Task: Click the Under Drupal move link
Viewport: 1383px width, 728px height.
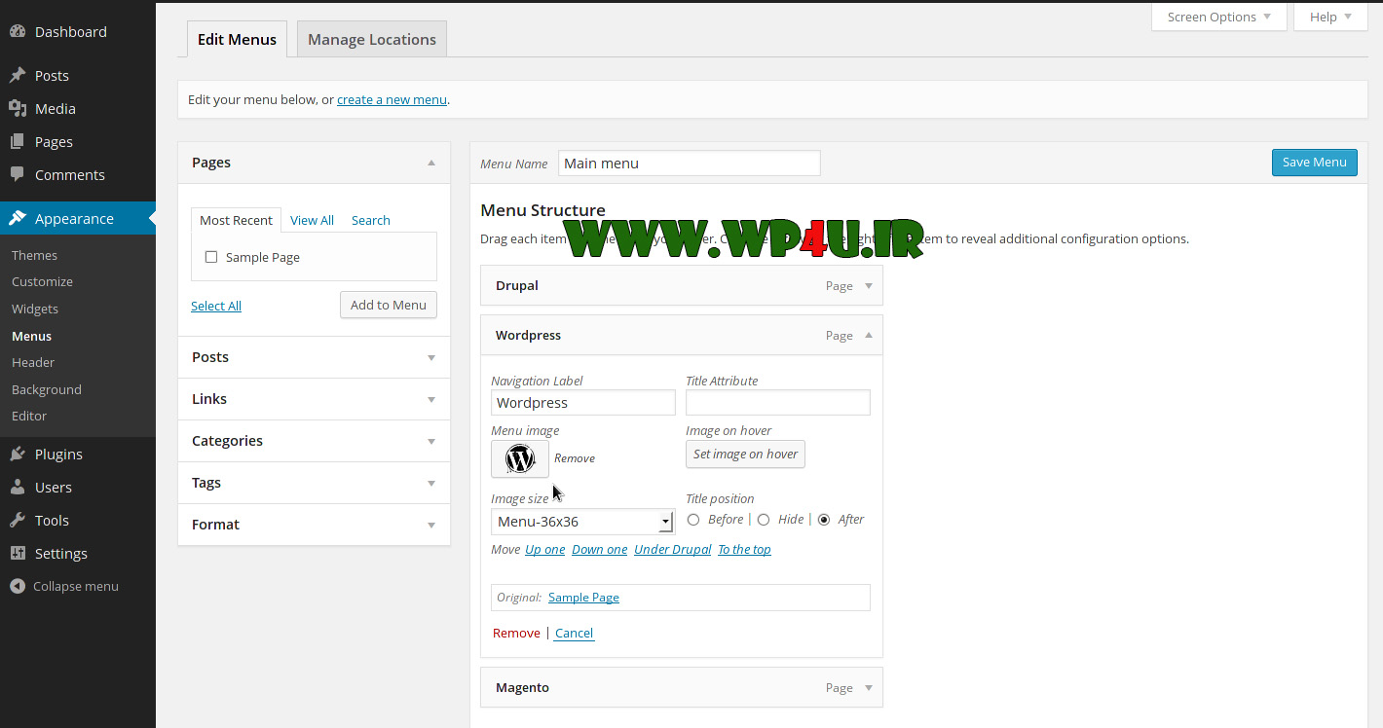Action: (x=672, y=550)
